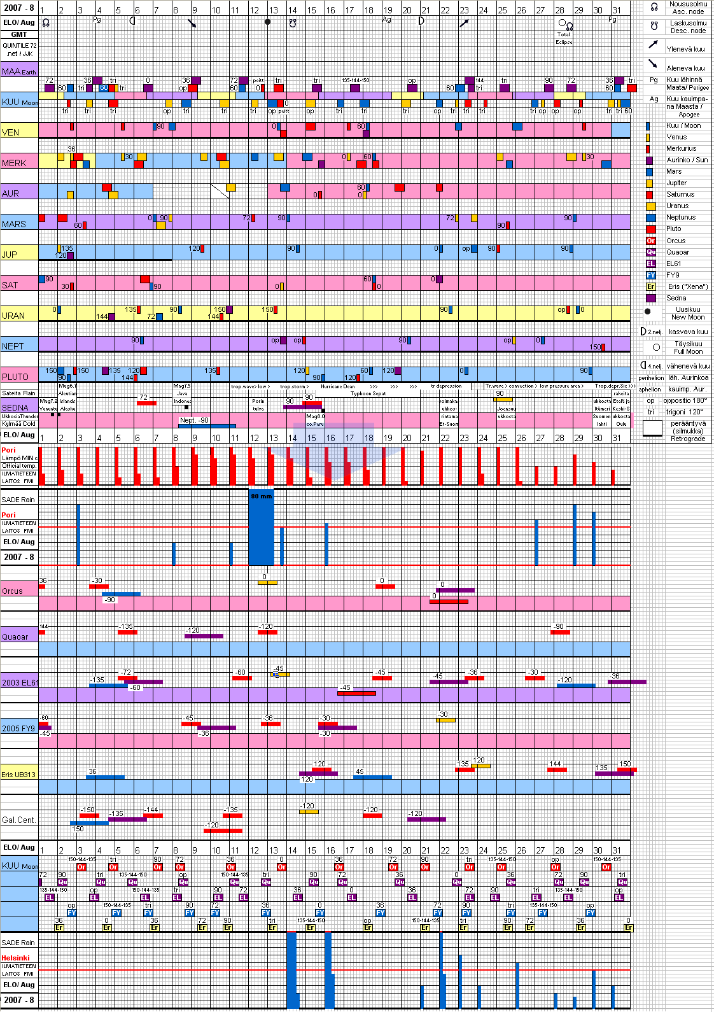
Task: Pick the red Pluto swatch in the legend
Action: pos(650,229)
